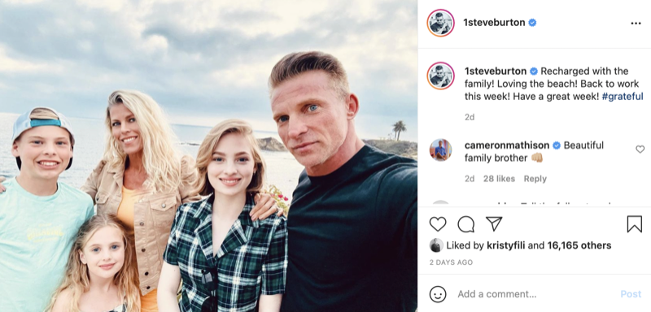View the 28 likes on comment

coord(499,179)
